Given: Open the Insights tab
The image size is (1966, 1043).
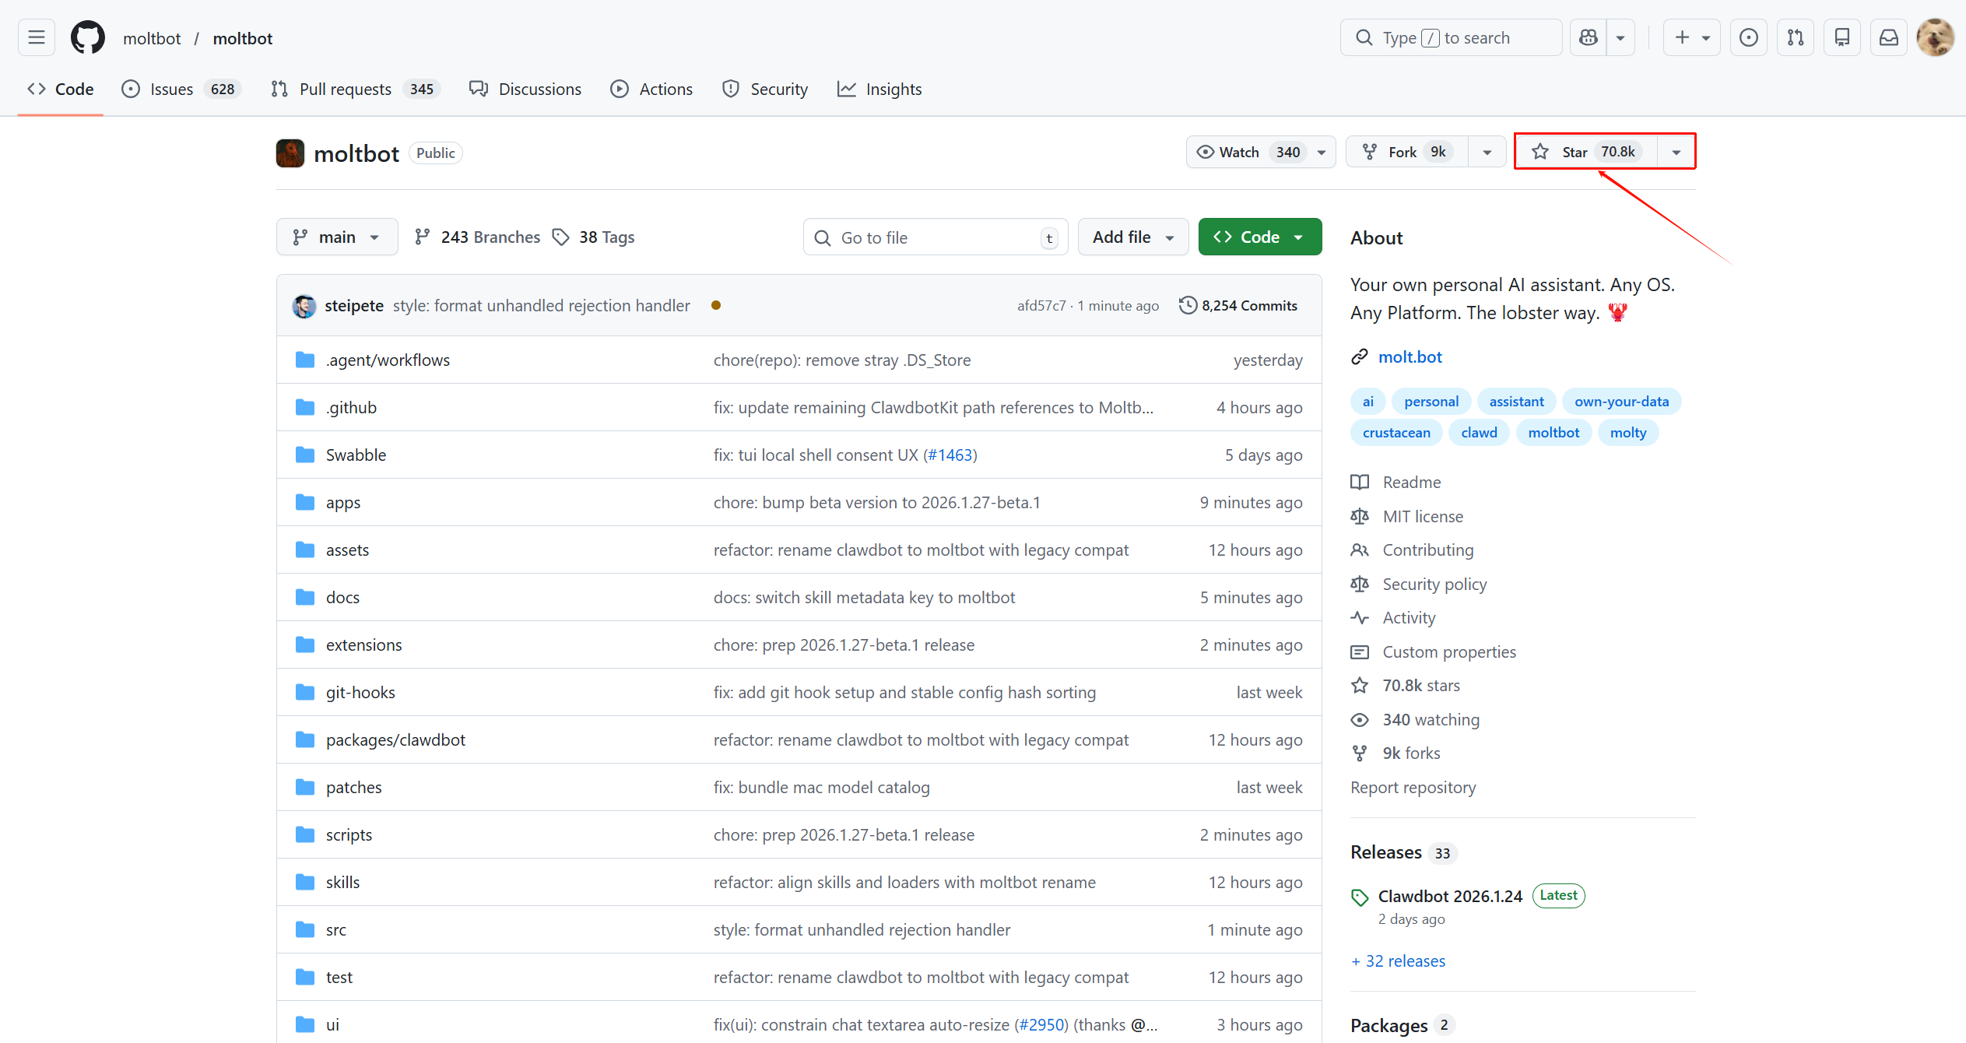Looking at the screenshot, I should click(879, 90).
